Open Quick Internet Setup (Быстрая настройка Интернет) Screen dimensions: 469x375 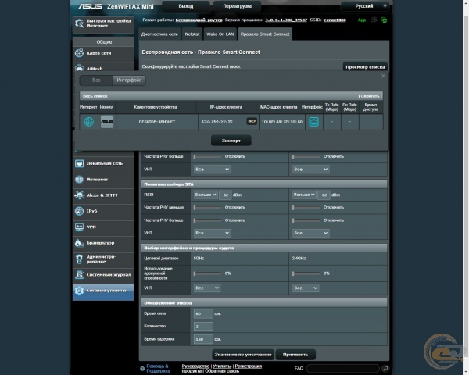tap(103, 23)
